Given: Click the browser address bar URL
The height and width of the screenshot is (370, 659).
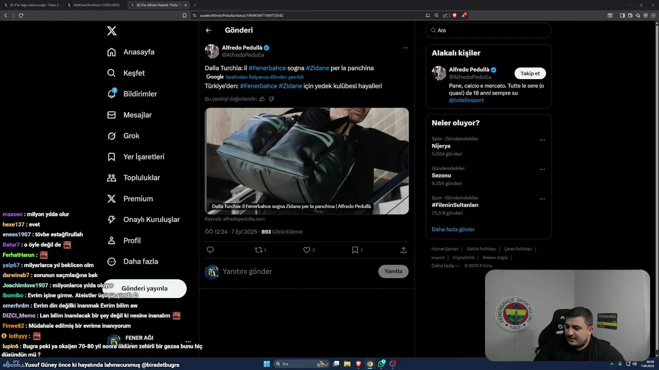Looking at the screenshot, I should coord(241,15).
